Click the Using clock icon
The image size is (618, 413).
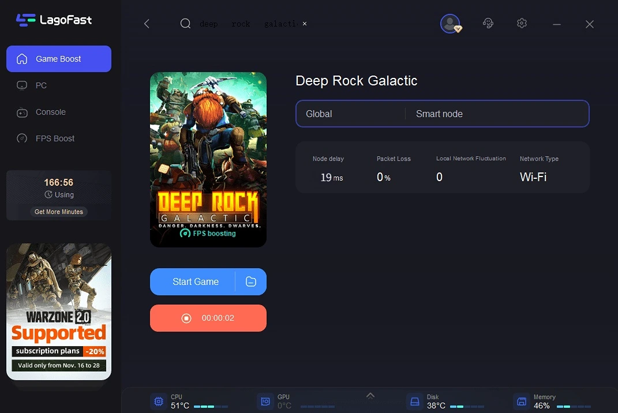point(48,194)
